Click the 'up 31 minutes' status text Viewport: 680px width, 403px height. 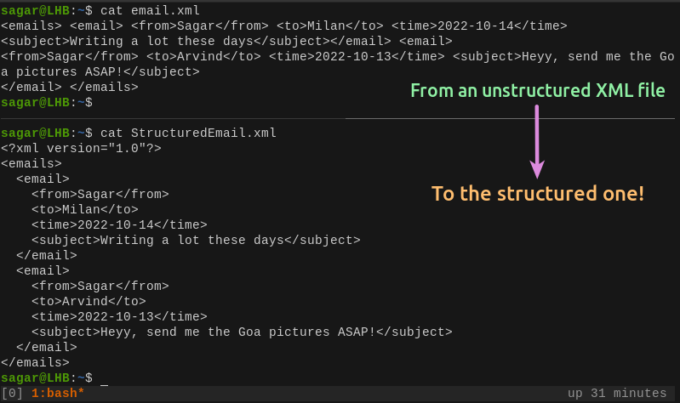coord(617,393)
